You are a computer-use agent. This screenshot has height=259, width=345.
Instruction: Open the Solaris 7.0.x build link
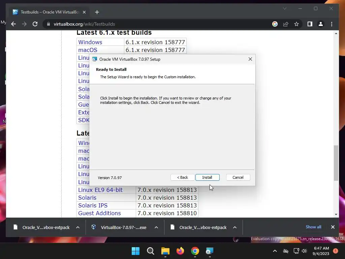click(87, 198)
